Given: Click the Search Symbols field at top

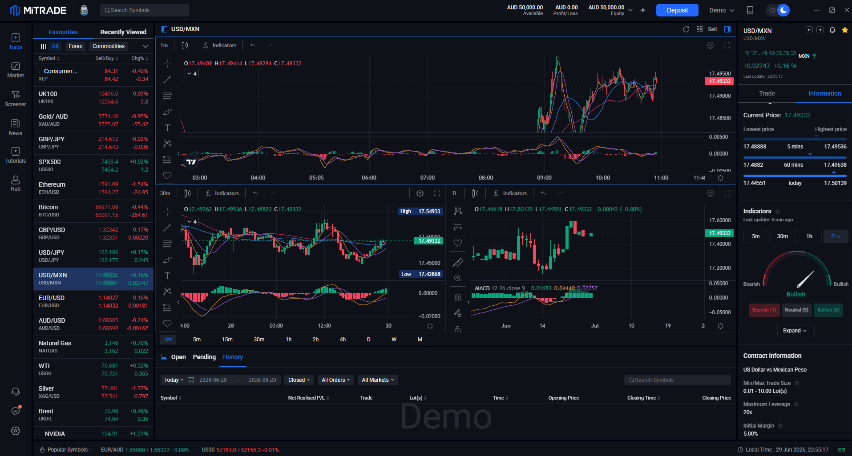Looking at the screenshot, I should [x=145, y=10].
